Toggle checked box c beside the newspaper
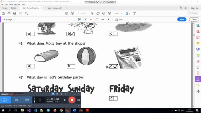The image size is (201, 113). tap(115, 66)
